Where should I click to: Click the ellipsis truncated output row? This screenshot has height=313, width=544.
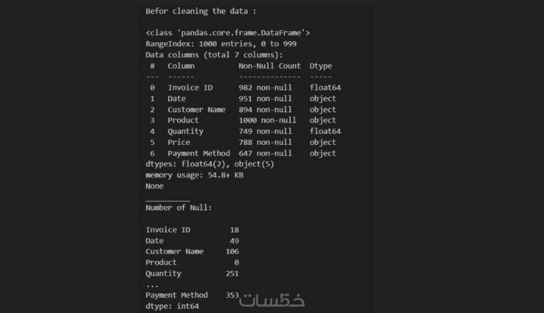coord(152,284)
